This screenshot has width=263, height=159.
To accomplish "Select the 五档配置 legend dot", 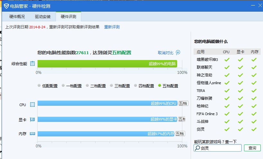I will point(159,85).
